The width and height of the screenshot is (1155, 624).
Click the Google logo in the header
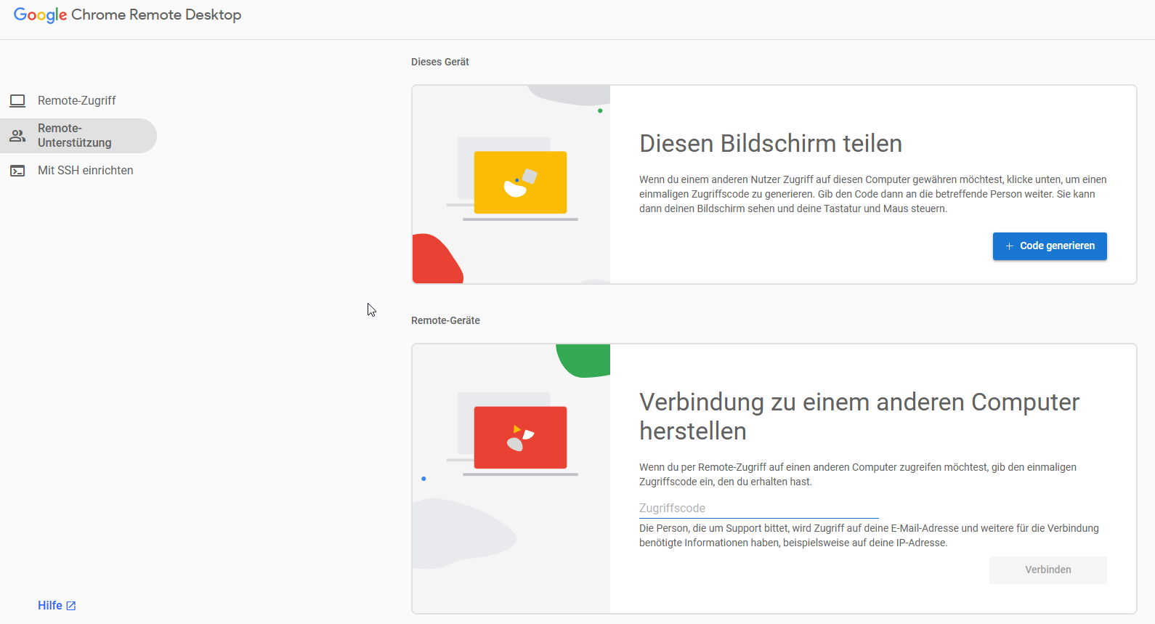(40, 15)
